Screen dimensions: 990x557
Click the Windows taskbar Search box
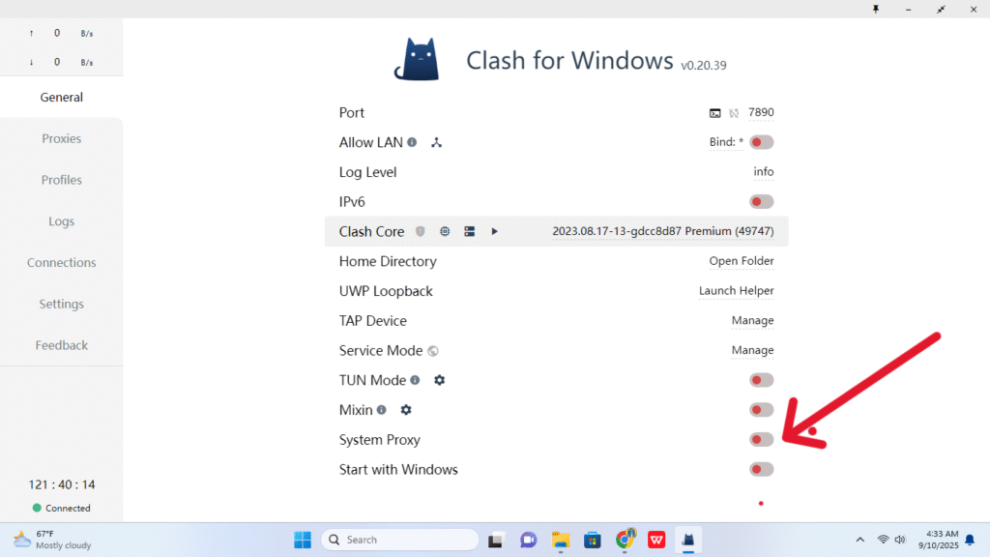click(400, 540)
